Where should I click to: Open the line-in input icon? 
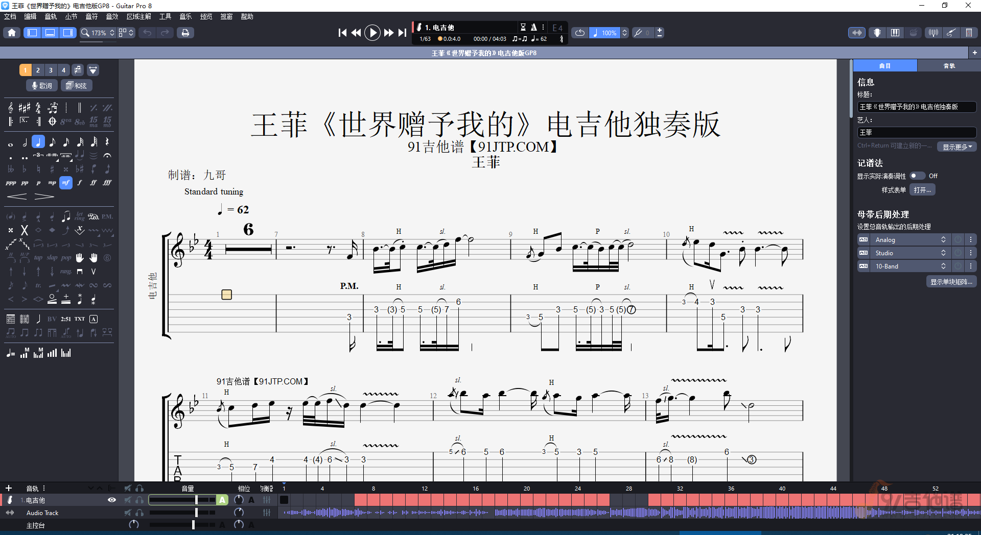tap(951, 33)
